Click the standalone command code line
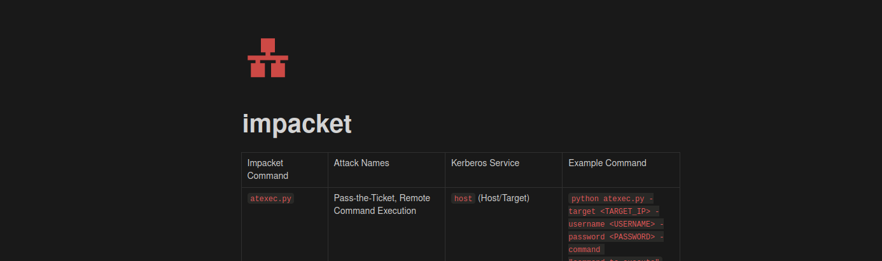Image resolution: width=882 pixels, height=261 pixels. click(584, 250)
